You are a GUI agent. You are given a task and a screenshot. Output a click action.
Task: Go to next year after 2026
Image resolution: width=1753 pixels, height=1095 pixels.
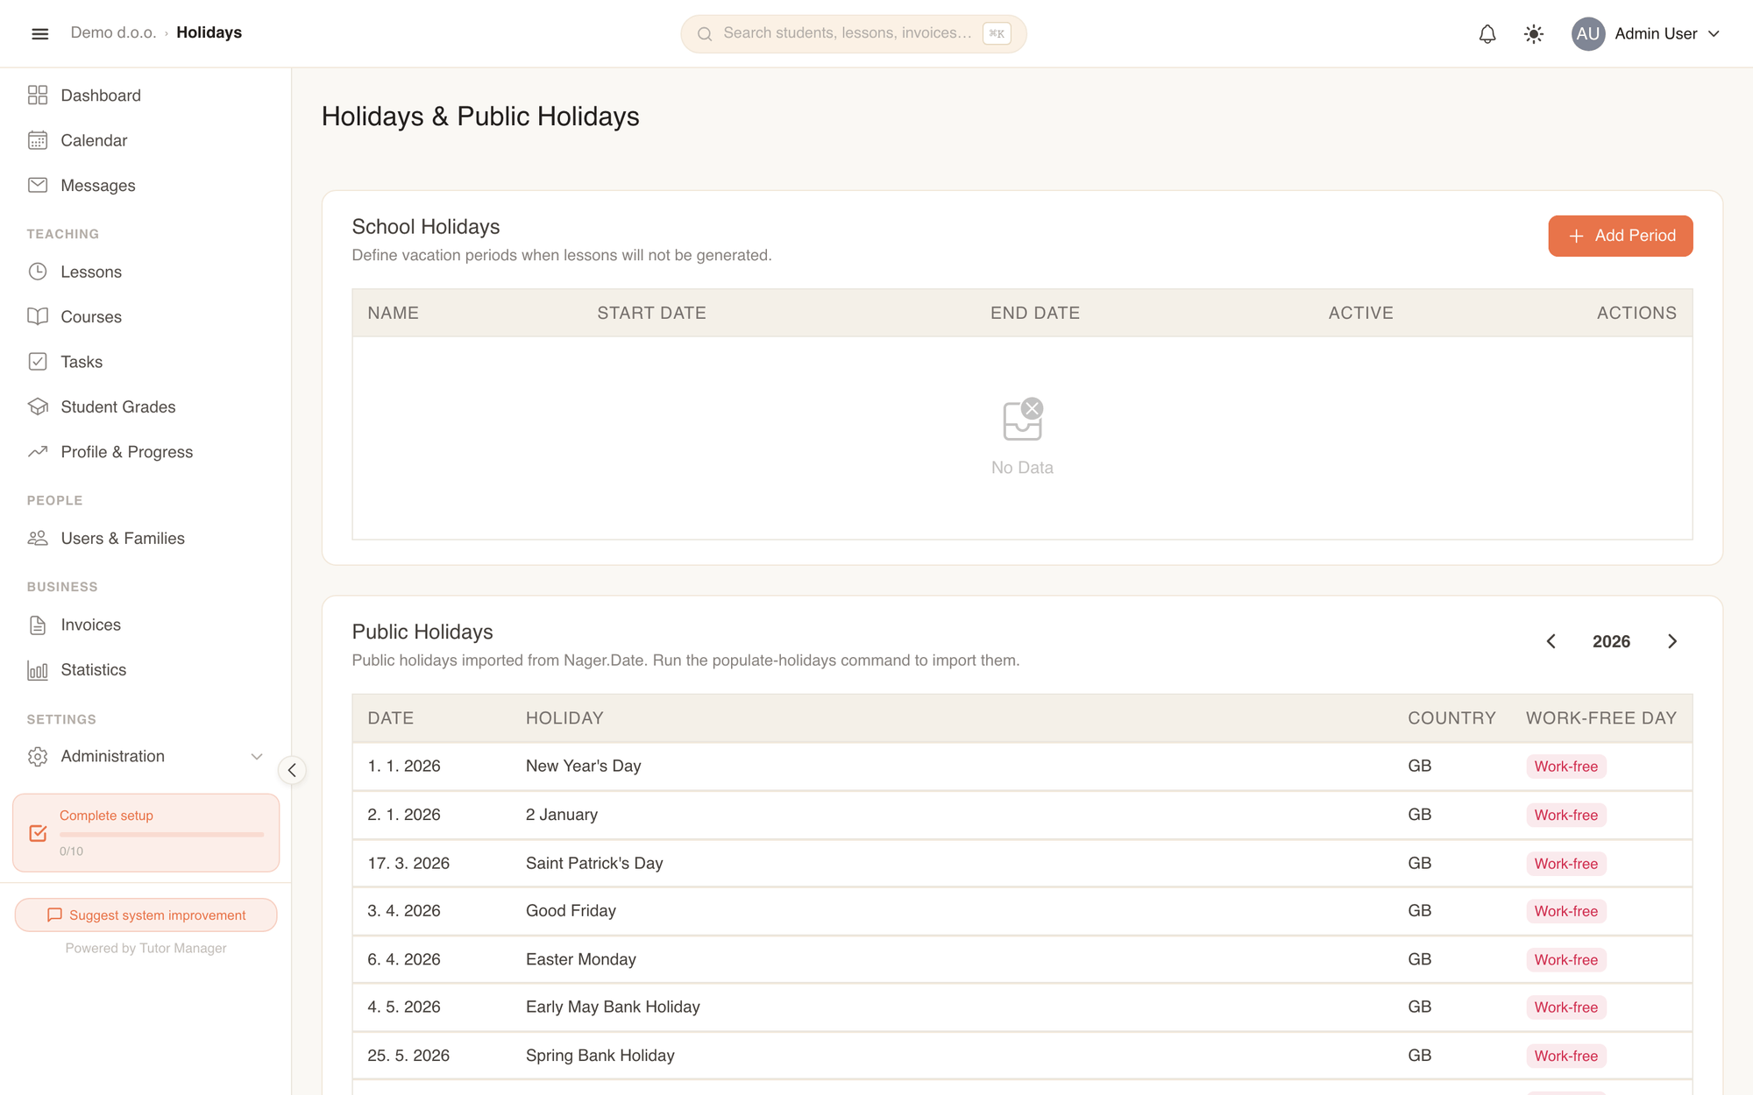[1671, 641]
